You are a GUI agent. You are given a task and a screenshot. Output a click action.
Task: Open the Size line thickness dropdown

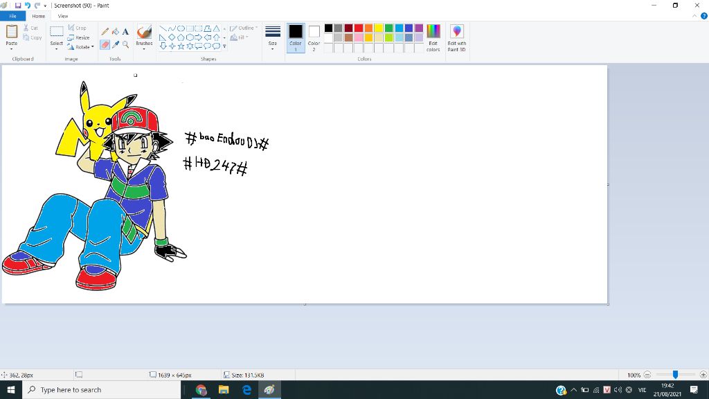point(273,38)
